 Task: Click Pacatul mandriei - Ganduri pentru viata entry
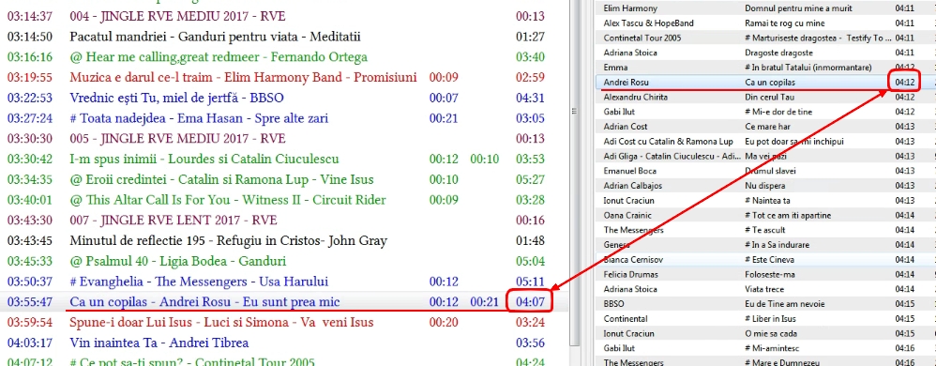[x=284, y=37]
